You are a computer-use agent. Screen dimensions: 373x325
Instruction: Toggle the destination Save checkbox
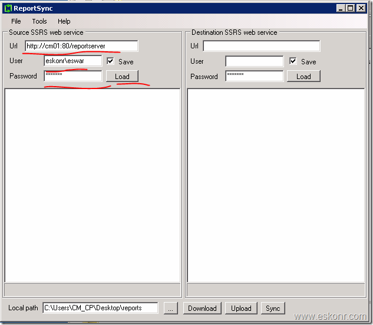pyautogui.click(x=293, y=61)
